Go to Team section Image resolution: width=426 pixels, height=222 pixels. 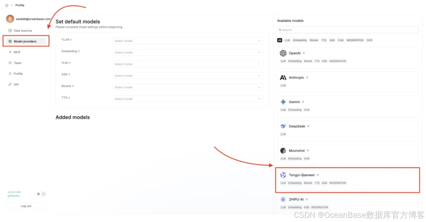pos(26,63)
